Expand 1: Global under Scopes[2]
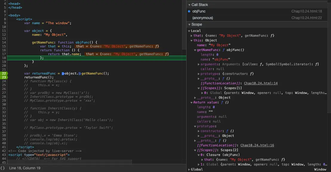The width and height of the screenshot is (331, 172). click(x=199, y=165)
